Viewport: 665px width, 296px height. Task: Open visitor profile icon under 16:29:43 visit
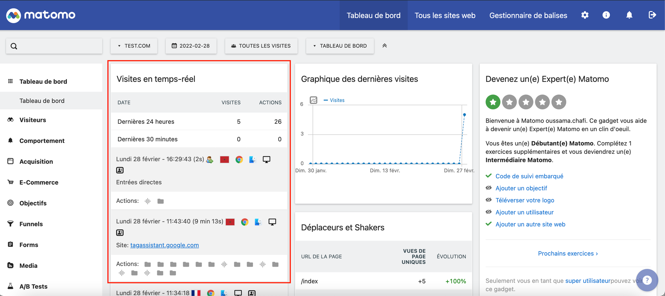[120, 170]
